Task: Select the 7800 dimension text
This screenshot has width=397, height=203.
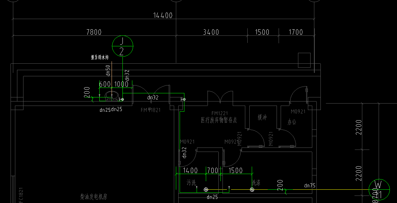Action: 94,32
